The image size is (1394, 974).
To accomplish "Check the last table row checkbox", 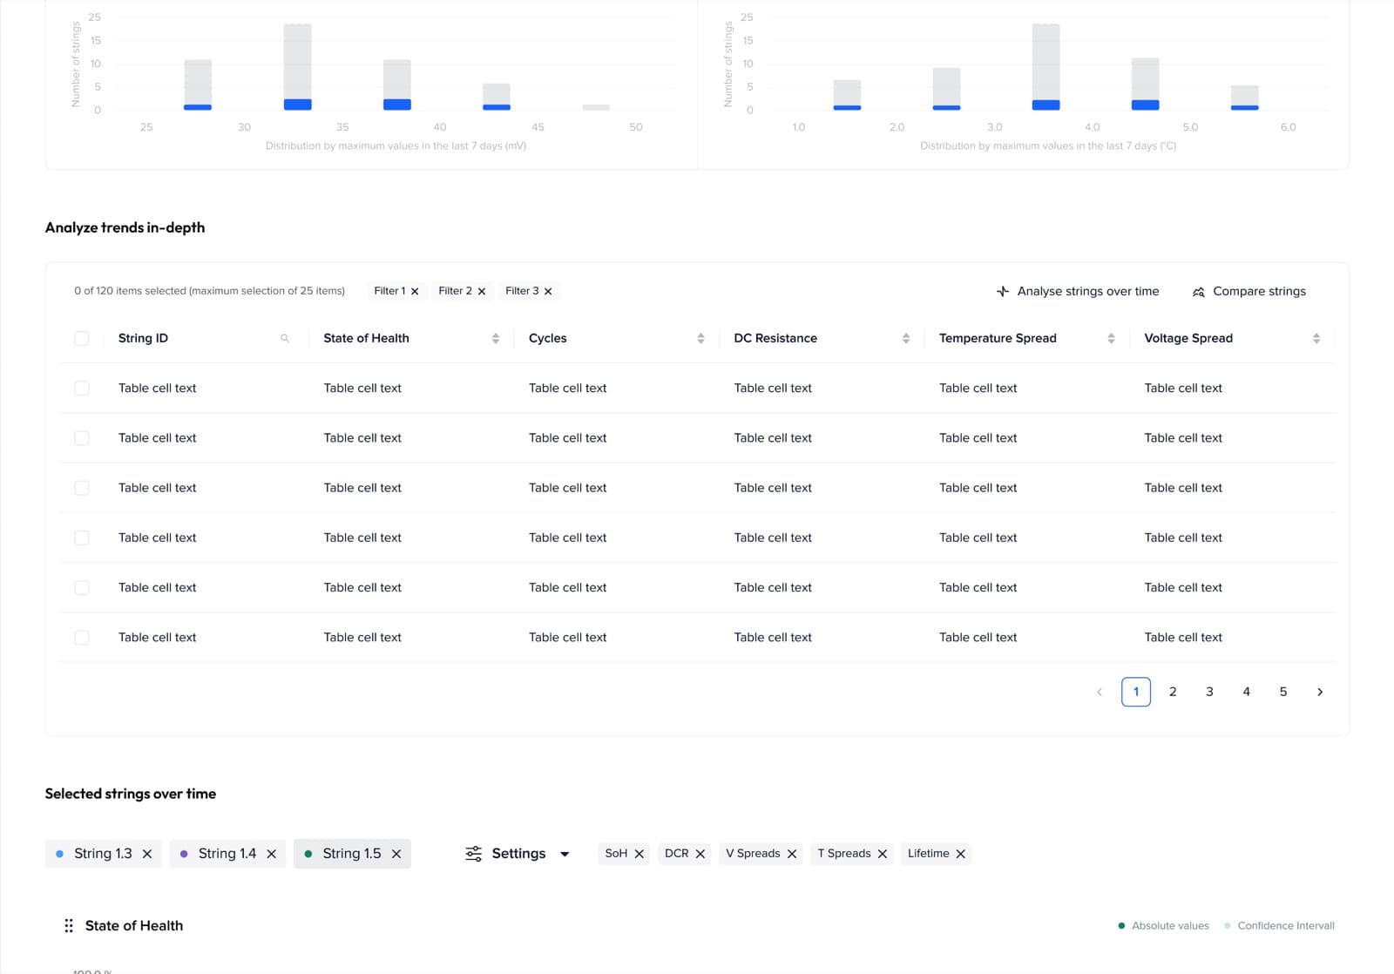I will pos(82,638).
